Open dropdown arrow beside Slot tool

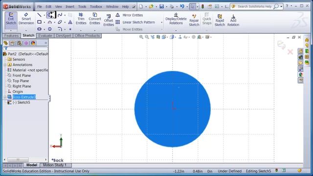click(45, 29)
